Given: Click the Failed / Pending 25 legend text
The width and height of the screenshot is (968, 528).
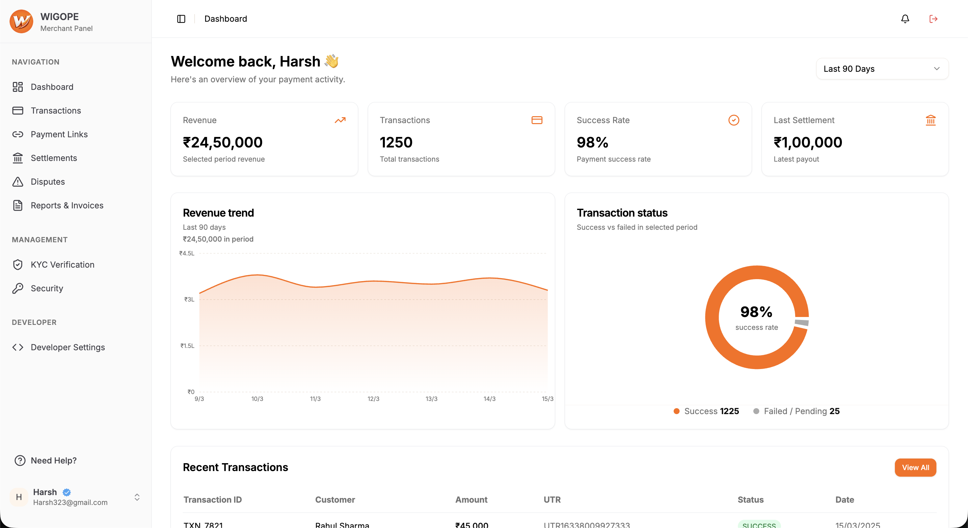Looking at the screenshot, I should [802, 411].
